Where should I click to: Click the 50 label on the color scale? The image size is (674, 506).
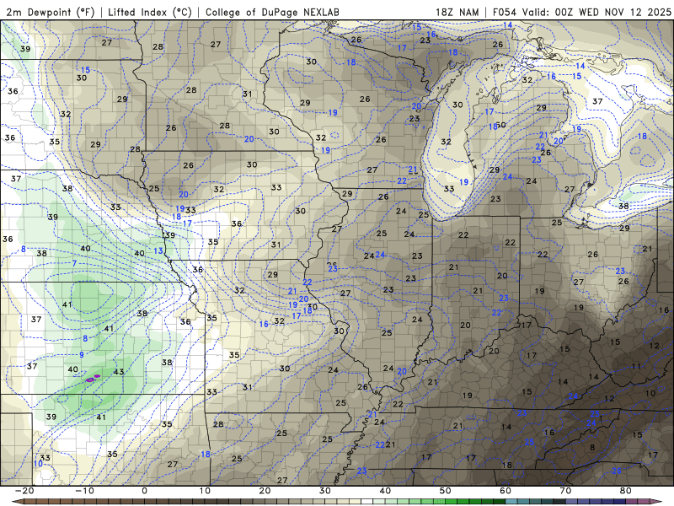click(x=446, y=491)
